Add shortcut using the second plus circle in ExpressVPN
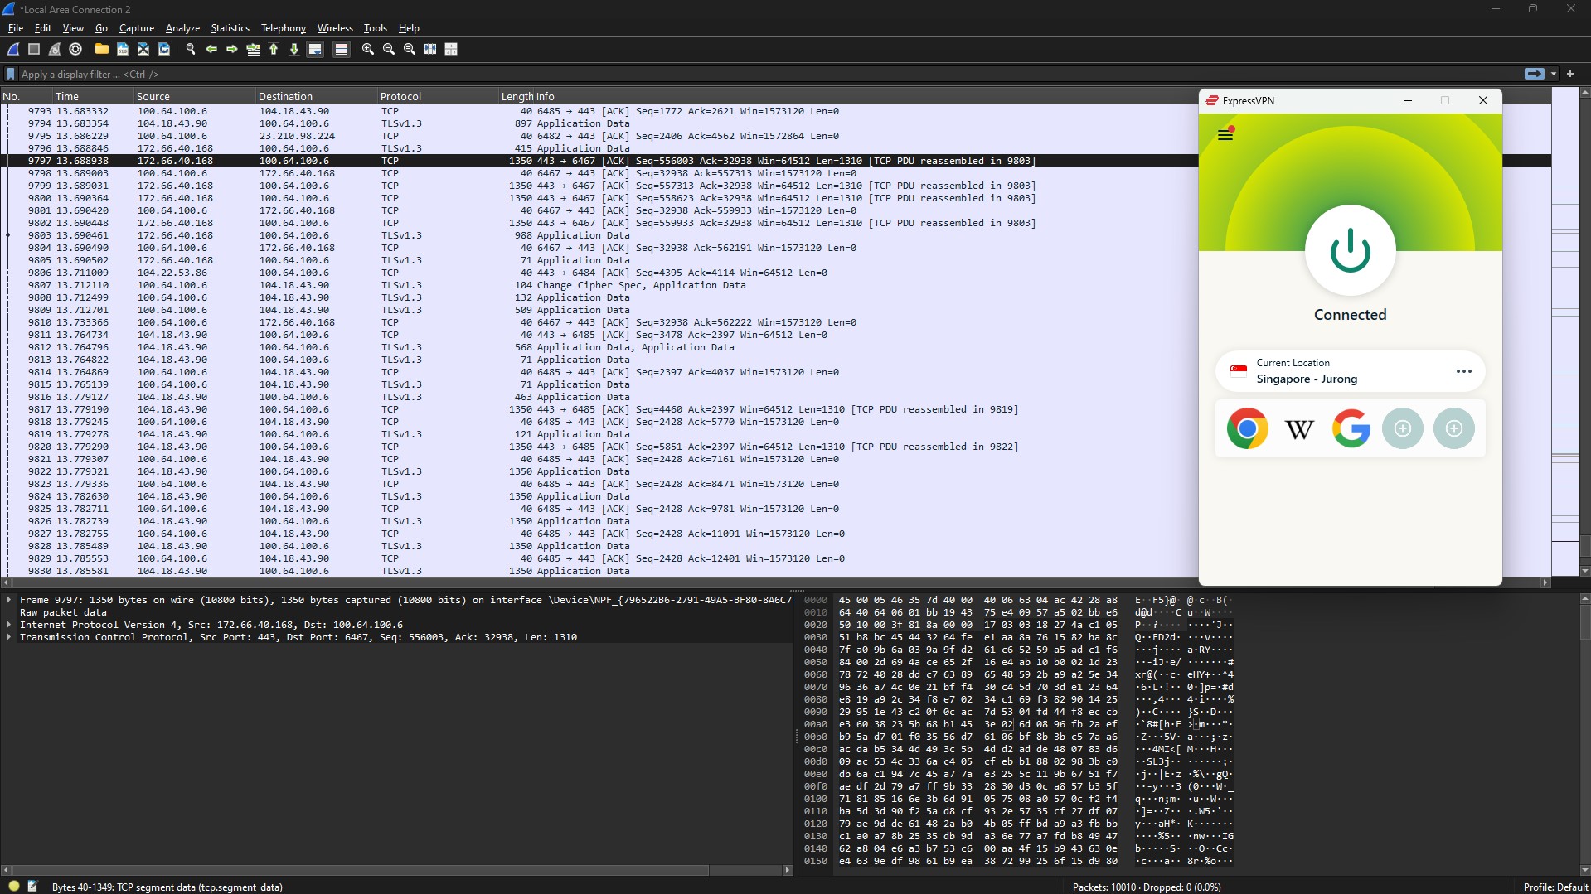 pos(1454,428)
